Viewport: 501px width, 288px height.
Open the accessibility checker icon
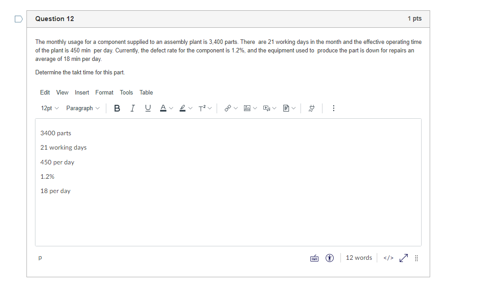[x=329, y=258]
